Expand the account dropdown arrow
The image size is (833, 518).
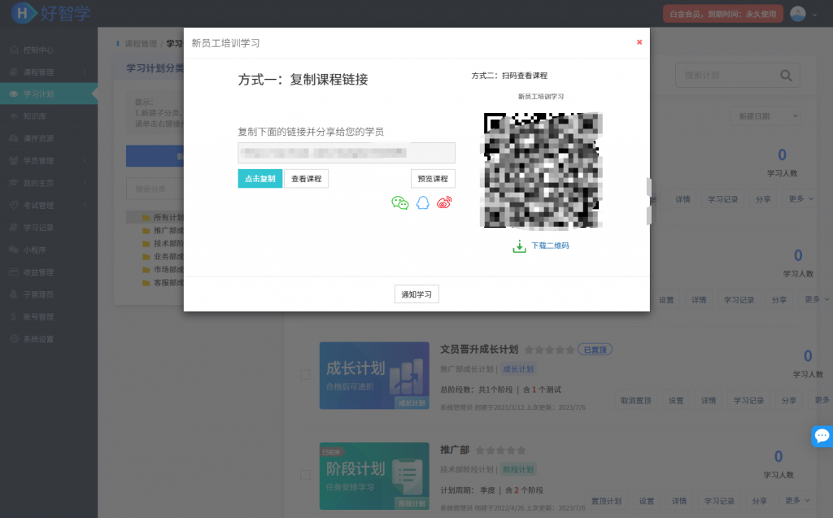click(x=814, y=15)
